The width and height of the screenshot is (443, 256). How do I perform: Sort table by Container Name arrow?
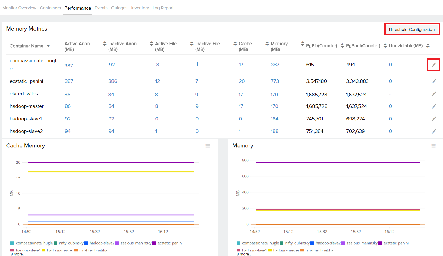(48, 46)
